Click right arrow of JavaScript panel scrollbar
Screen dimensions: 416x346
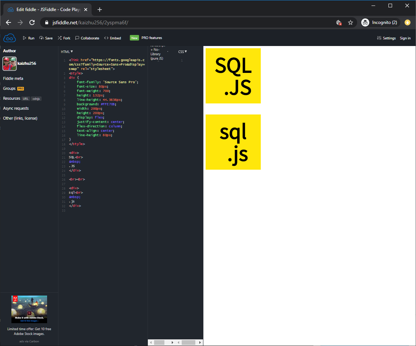click(173, 343)
